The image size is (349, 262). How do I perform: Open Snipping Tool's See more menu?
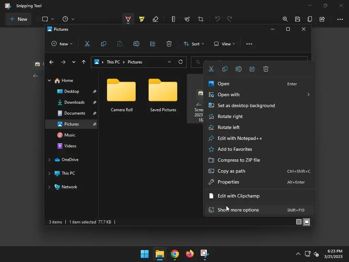340,19
